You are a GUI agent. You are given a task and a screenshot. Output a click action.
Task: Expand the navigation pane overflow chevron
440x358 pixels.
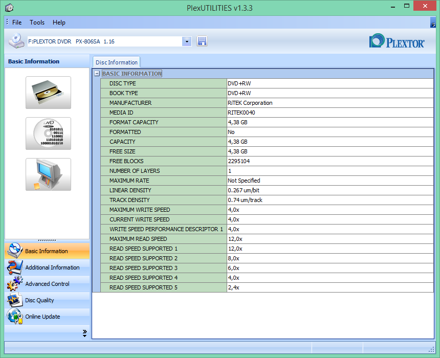pyautogui.click(x=85, y=333)
